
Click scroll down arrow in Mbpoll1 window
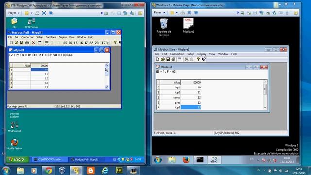pos(107,87)
